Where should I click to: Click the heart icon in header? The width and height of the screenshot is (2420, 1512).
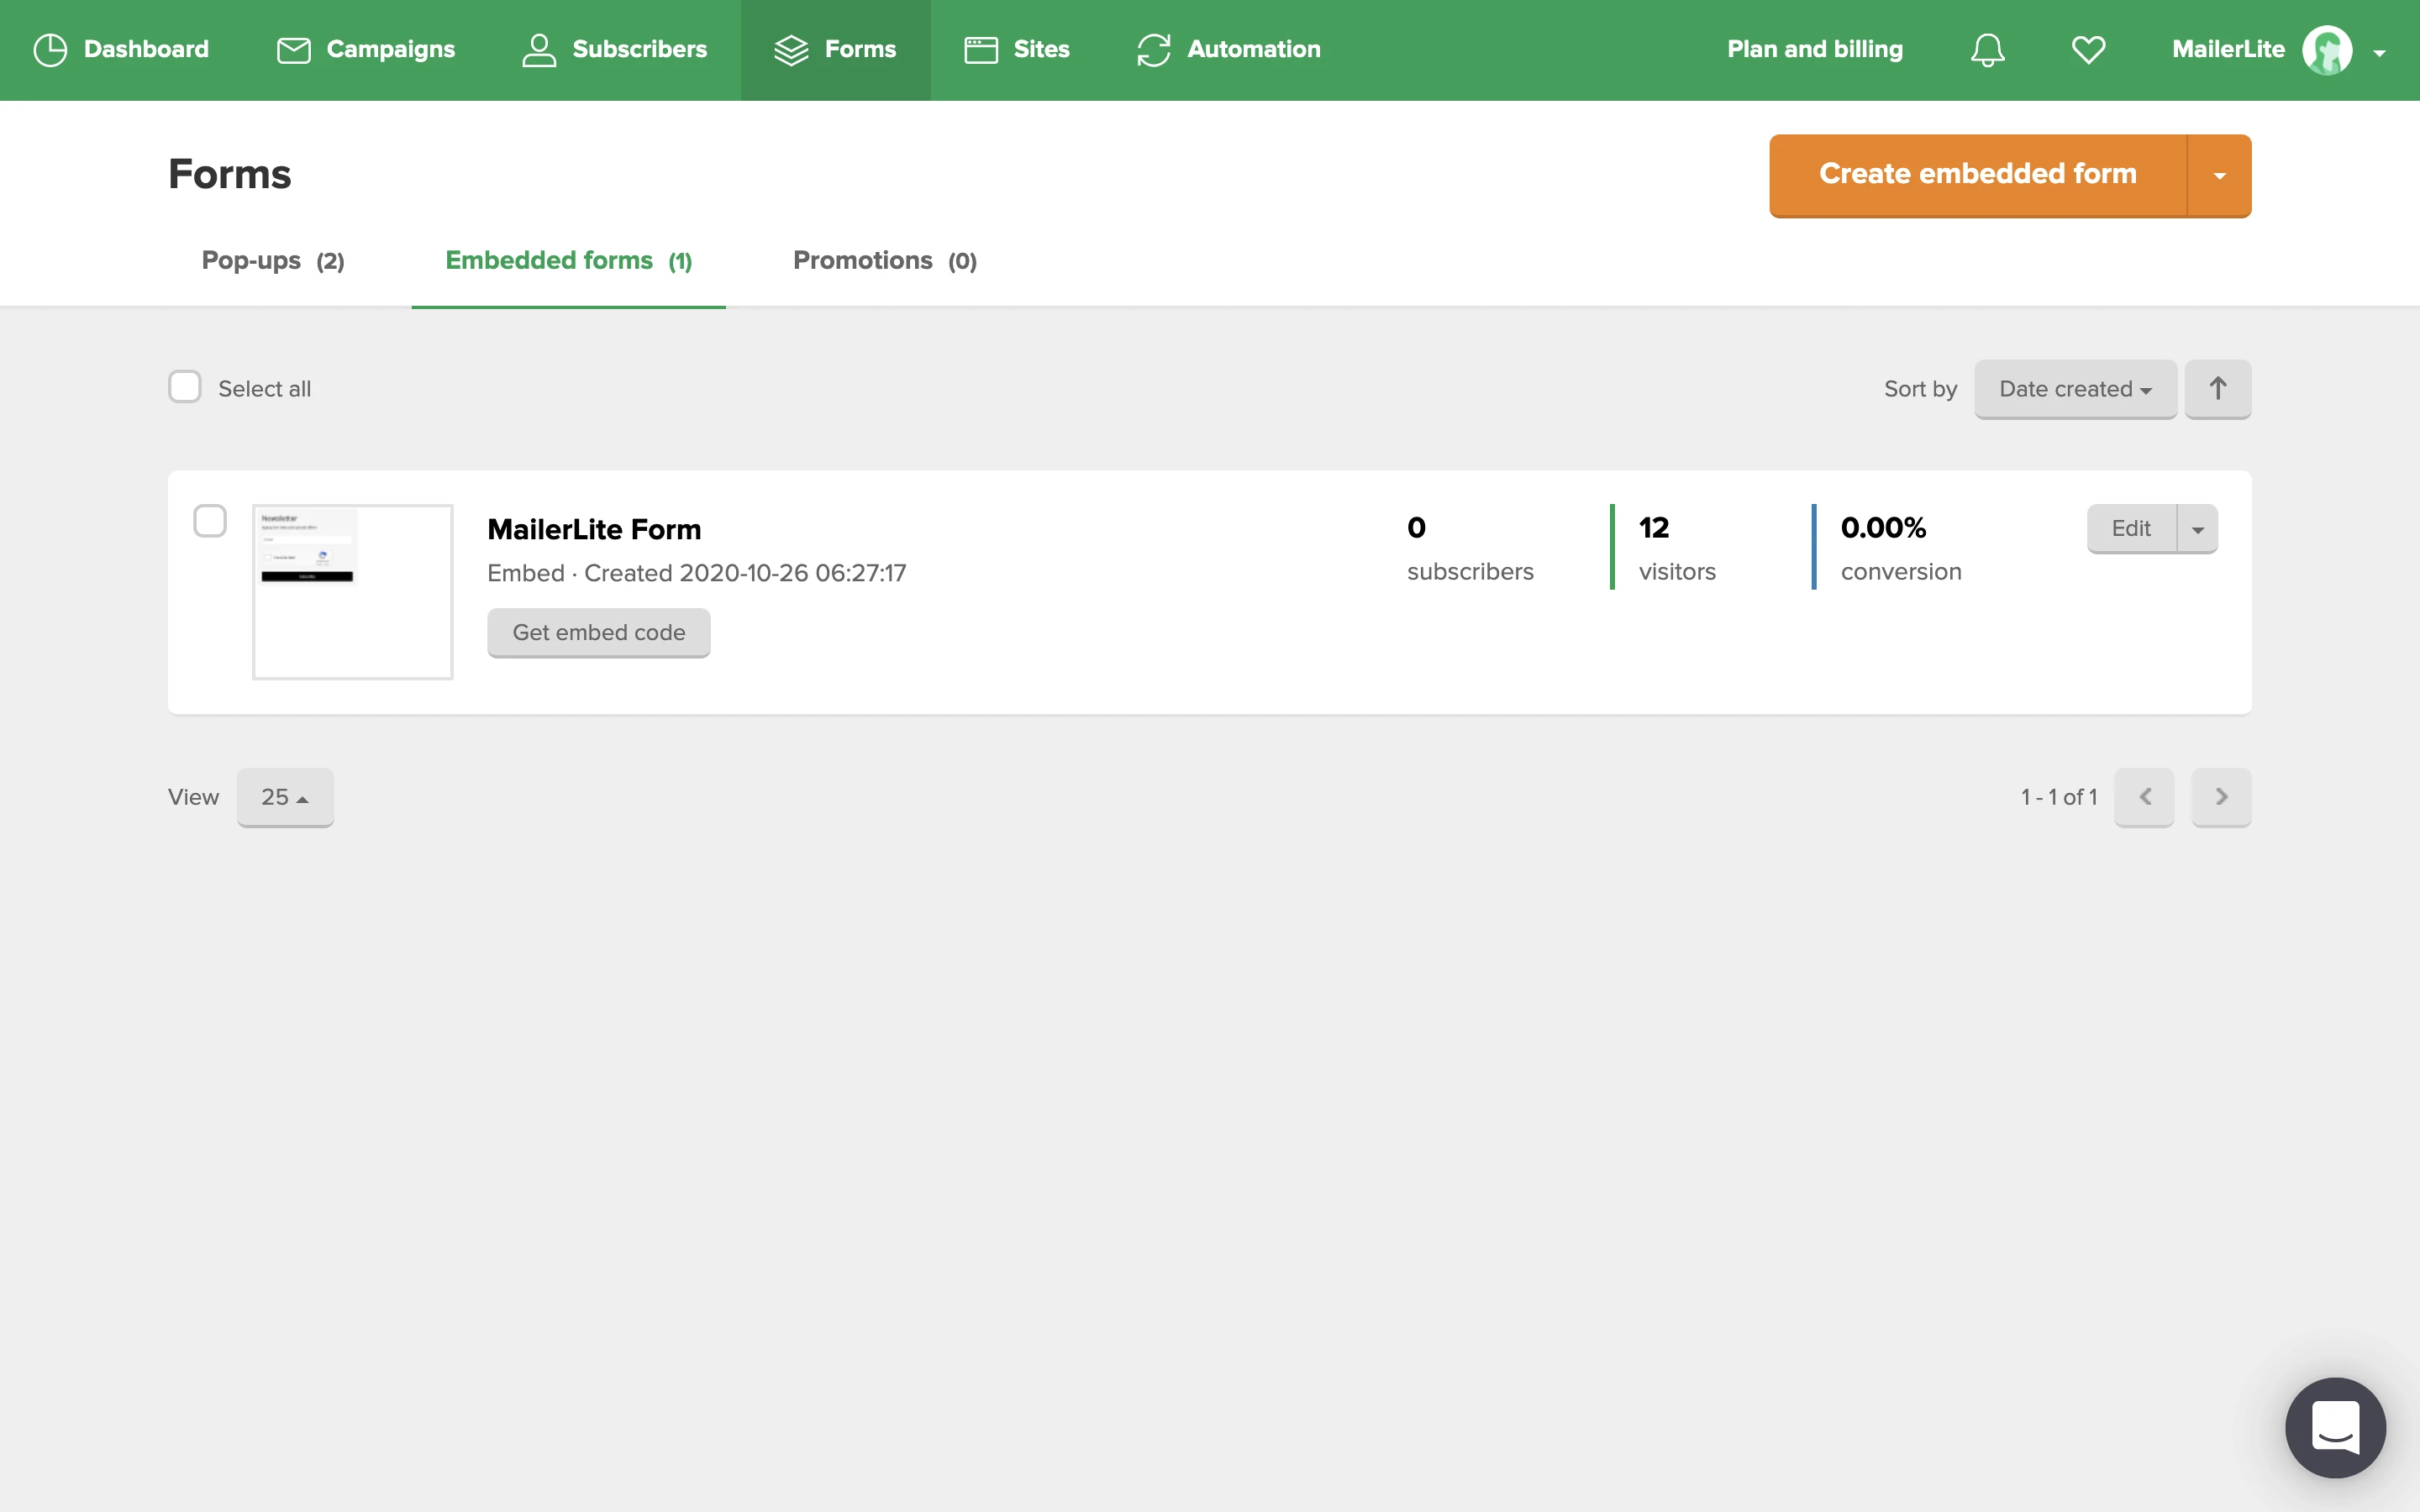(x=2088, y=50)
